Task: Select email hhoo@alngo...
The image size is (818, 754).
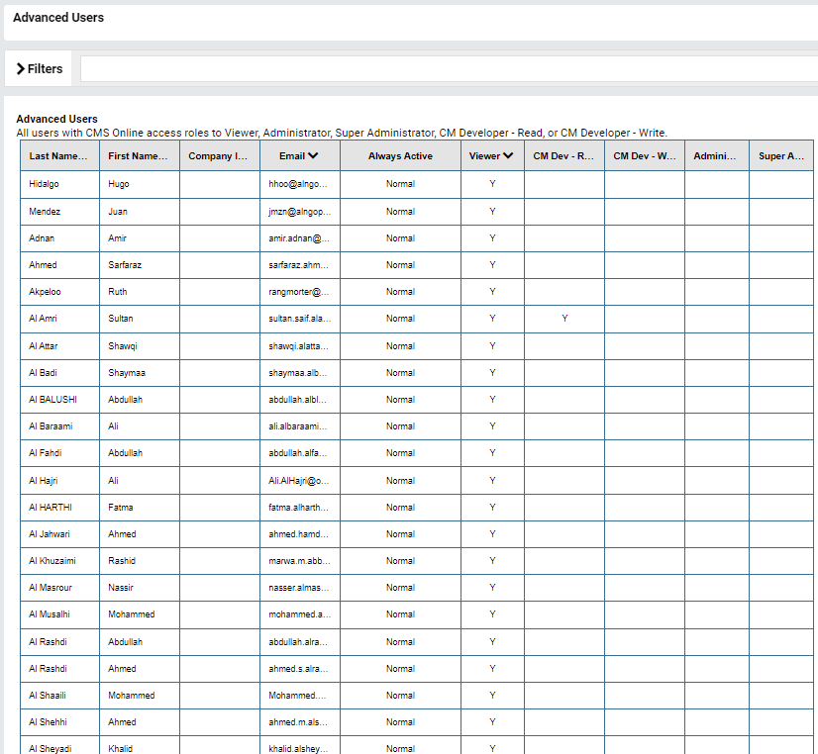Action: pos(298,184)
